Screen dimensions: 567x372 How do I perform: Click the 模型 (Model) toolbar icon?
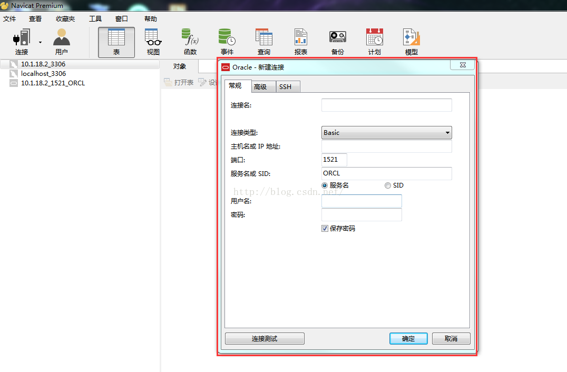[412, 42]
